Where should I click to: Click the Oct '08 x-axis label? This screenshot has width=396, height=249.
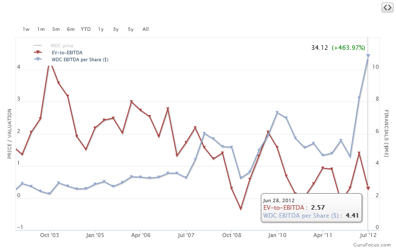[x=231, y=235]
